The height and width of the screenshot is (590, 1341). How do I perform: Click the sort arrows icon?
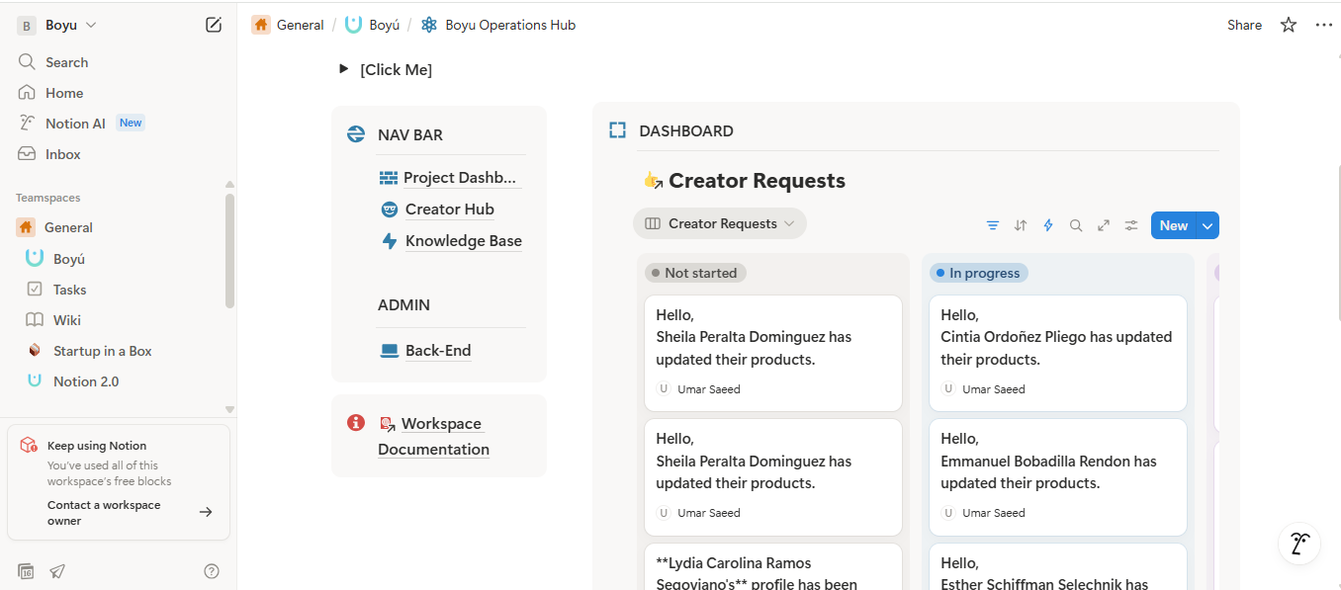pyautogui.click(x=1021, y=225)
